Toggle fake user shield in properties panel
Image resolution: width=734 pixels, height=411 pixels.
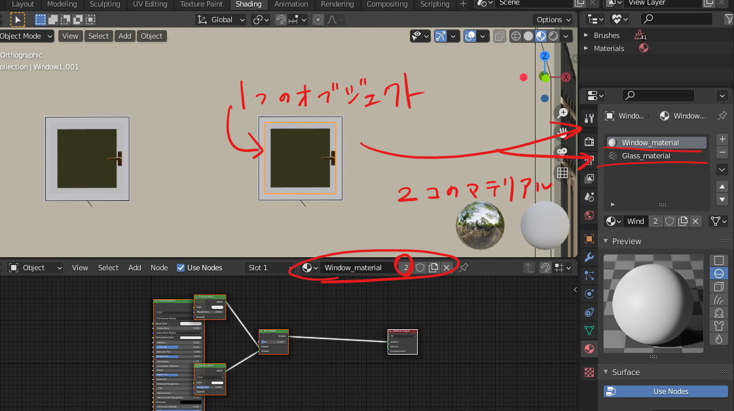point(669,221)
